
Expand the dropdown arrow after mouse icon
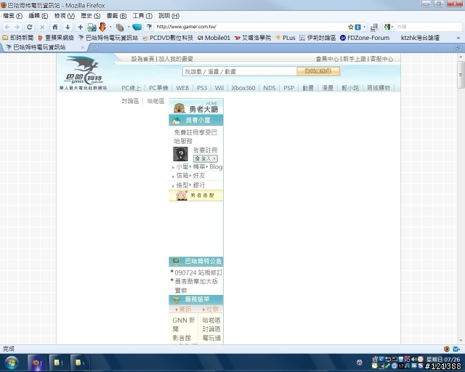(129, 27)
